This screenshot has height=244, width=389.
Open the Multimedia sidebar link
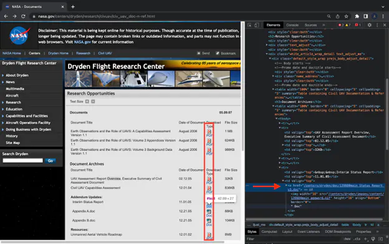pyautogui.click(x=15, y=89)
